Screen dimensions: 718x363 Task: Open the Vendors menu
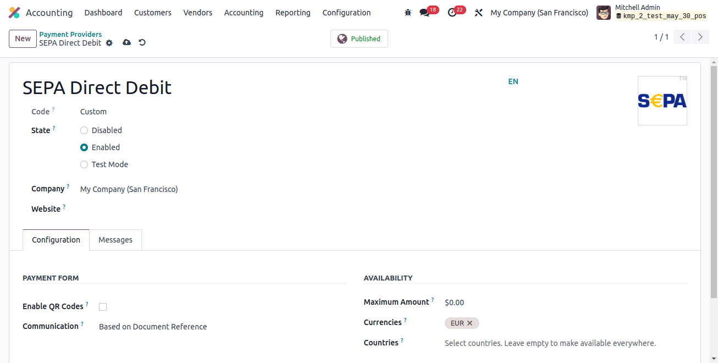(x=198, y=13)
